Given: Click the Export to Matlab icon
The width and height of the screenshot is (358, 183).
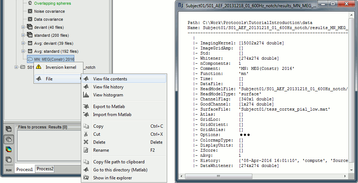Looking at the screenshot, I should pos(86,107).
